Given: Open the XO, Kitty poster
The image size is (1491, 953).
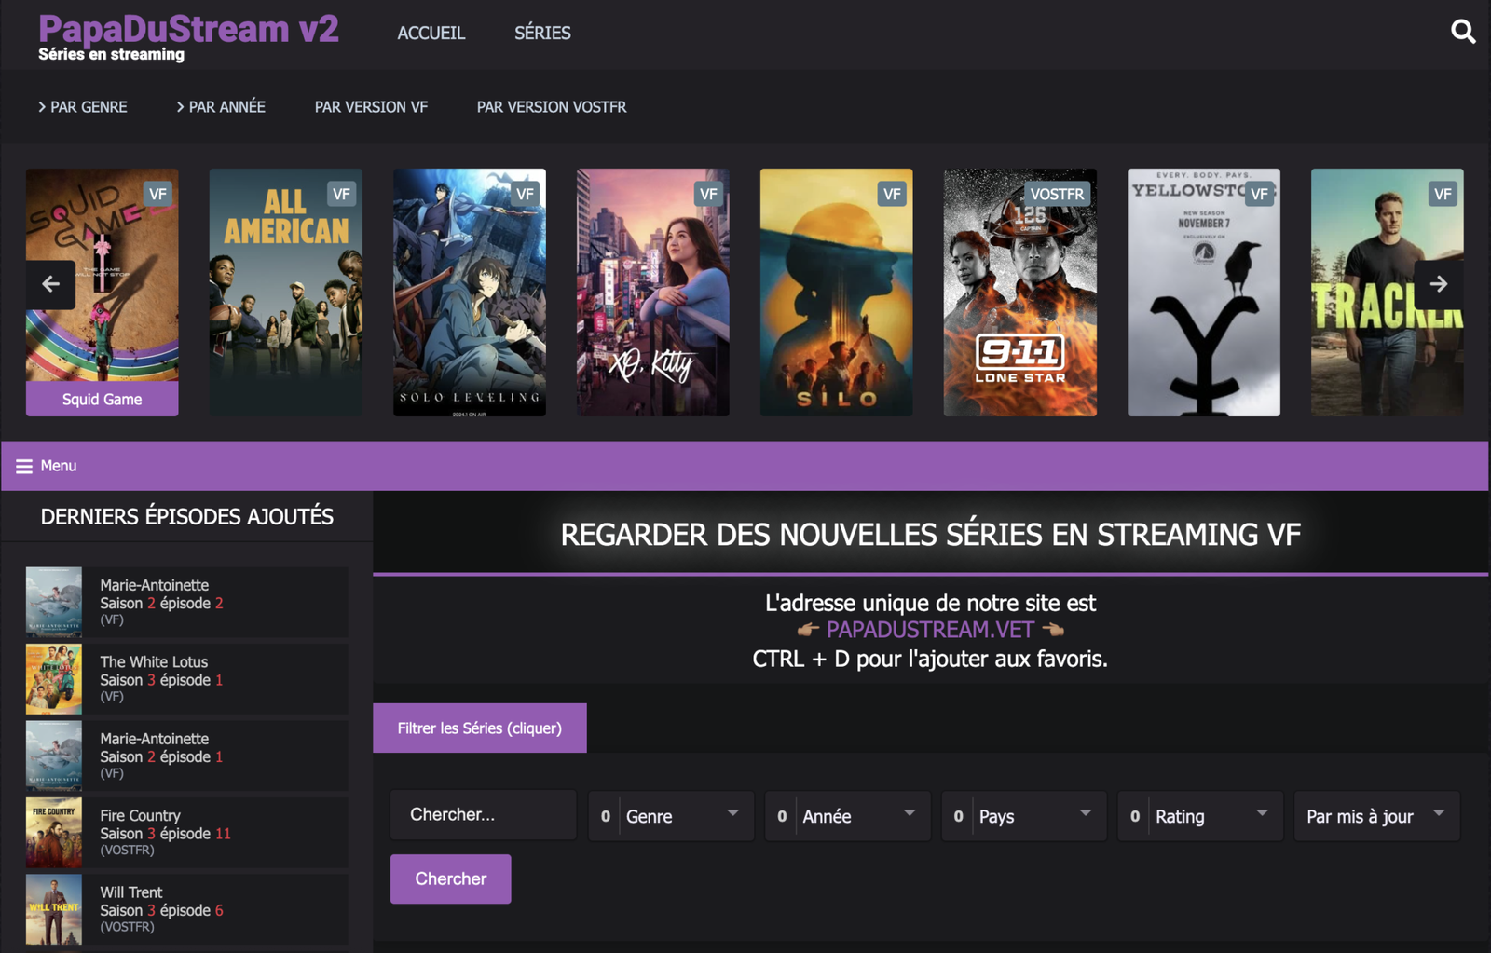Looking at the screenshot, I should (653, 292).
